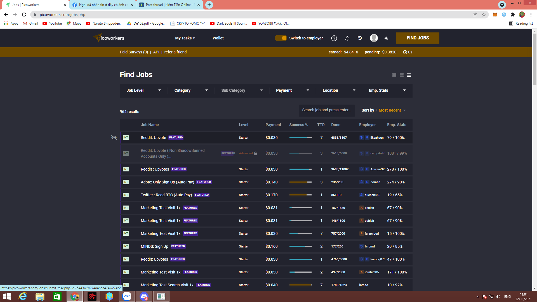Open the refer a friend link
Image resolution: width=537 pixels, height=302 pixels.
tap(175, 52)
